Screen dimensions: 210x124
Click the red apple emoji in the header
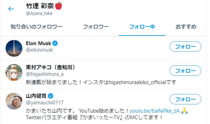(59, 6)
